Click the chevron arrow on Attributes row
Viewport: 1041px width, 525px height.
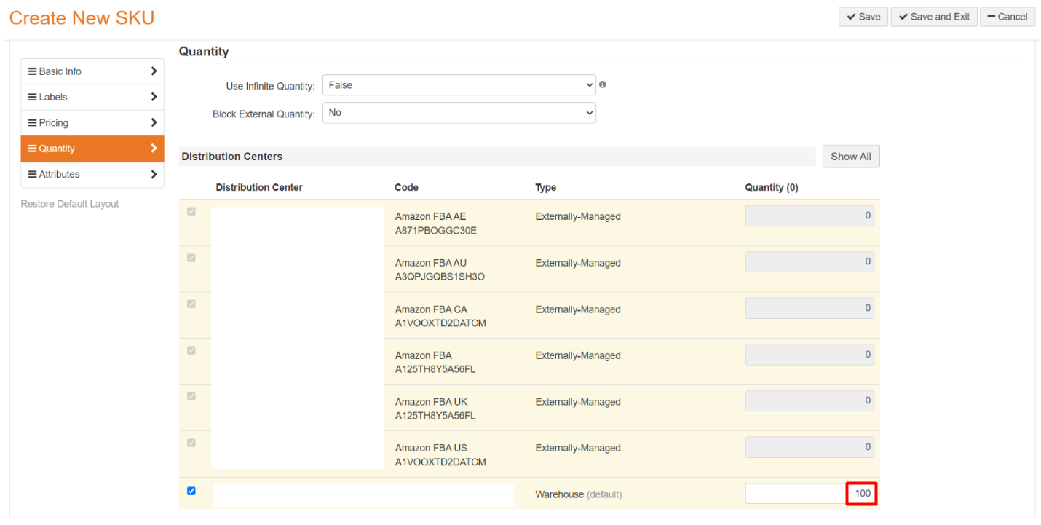pyautogui.click(x=154, y=174)
